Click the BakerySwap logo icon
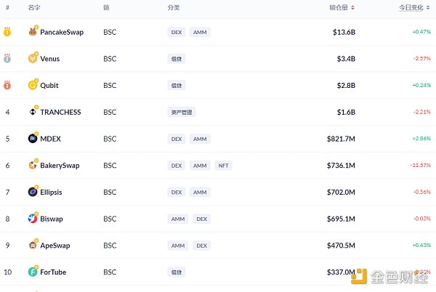Viewport: 436px width, 292px height. (x=33, y=165)
